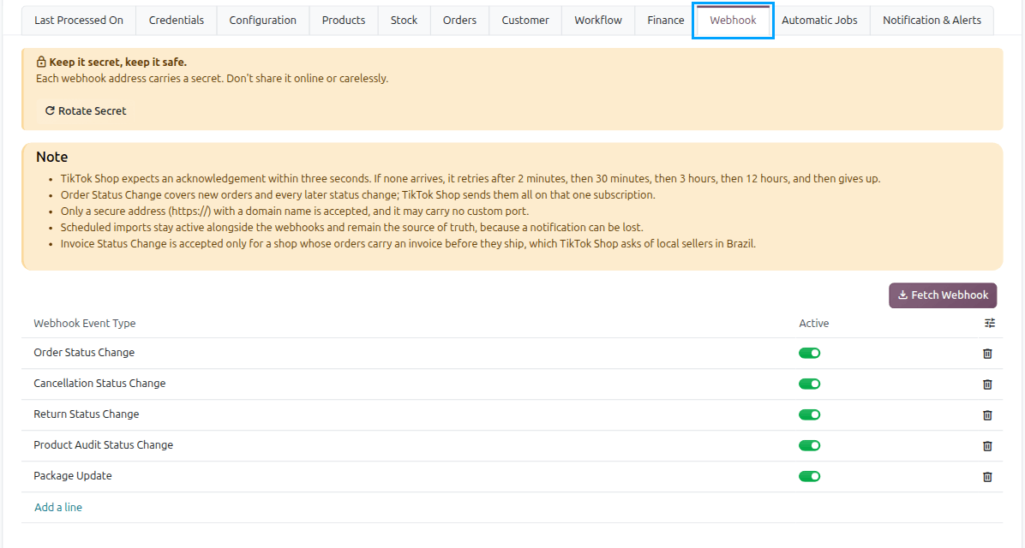Go to the Products tab
1025x548 pixels.
coord(343,21)
